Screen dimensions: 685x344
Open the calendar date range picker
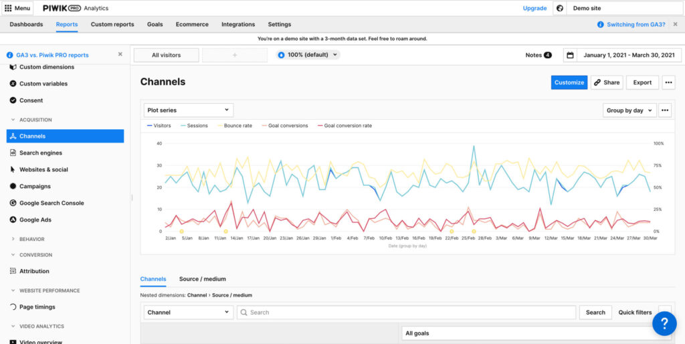[570, 55]
